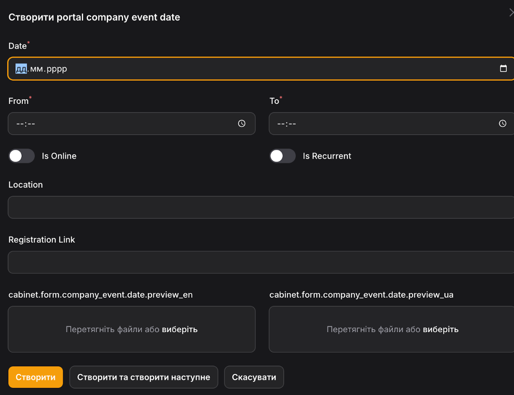
Task: Click Створити та створити наступне button
Action: point(143,377)
